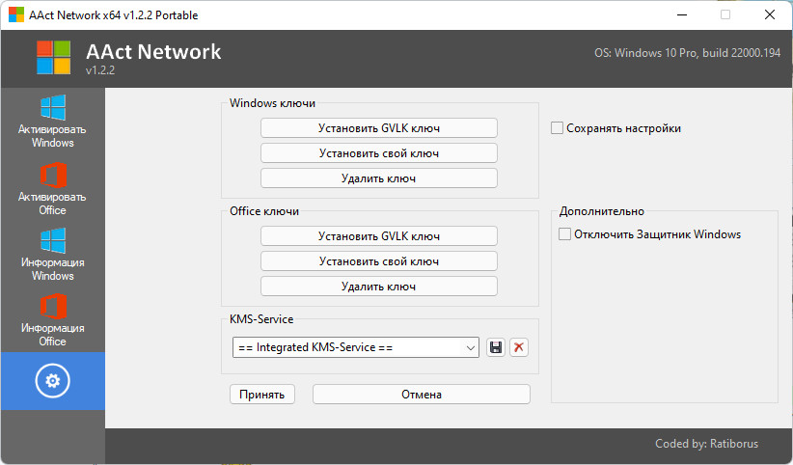793x465 pixels.
Task: Click Установить GVLK ключ under Windows ключи
Action: click(x=378, y=128)
